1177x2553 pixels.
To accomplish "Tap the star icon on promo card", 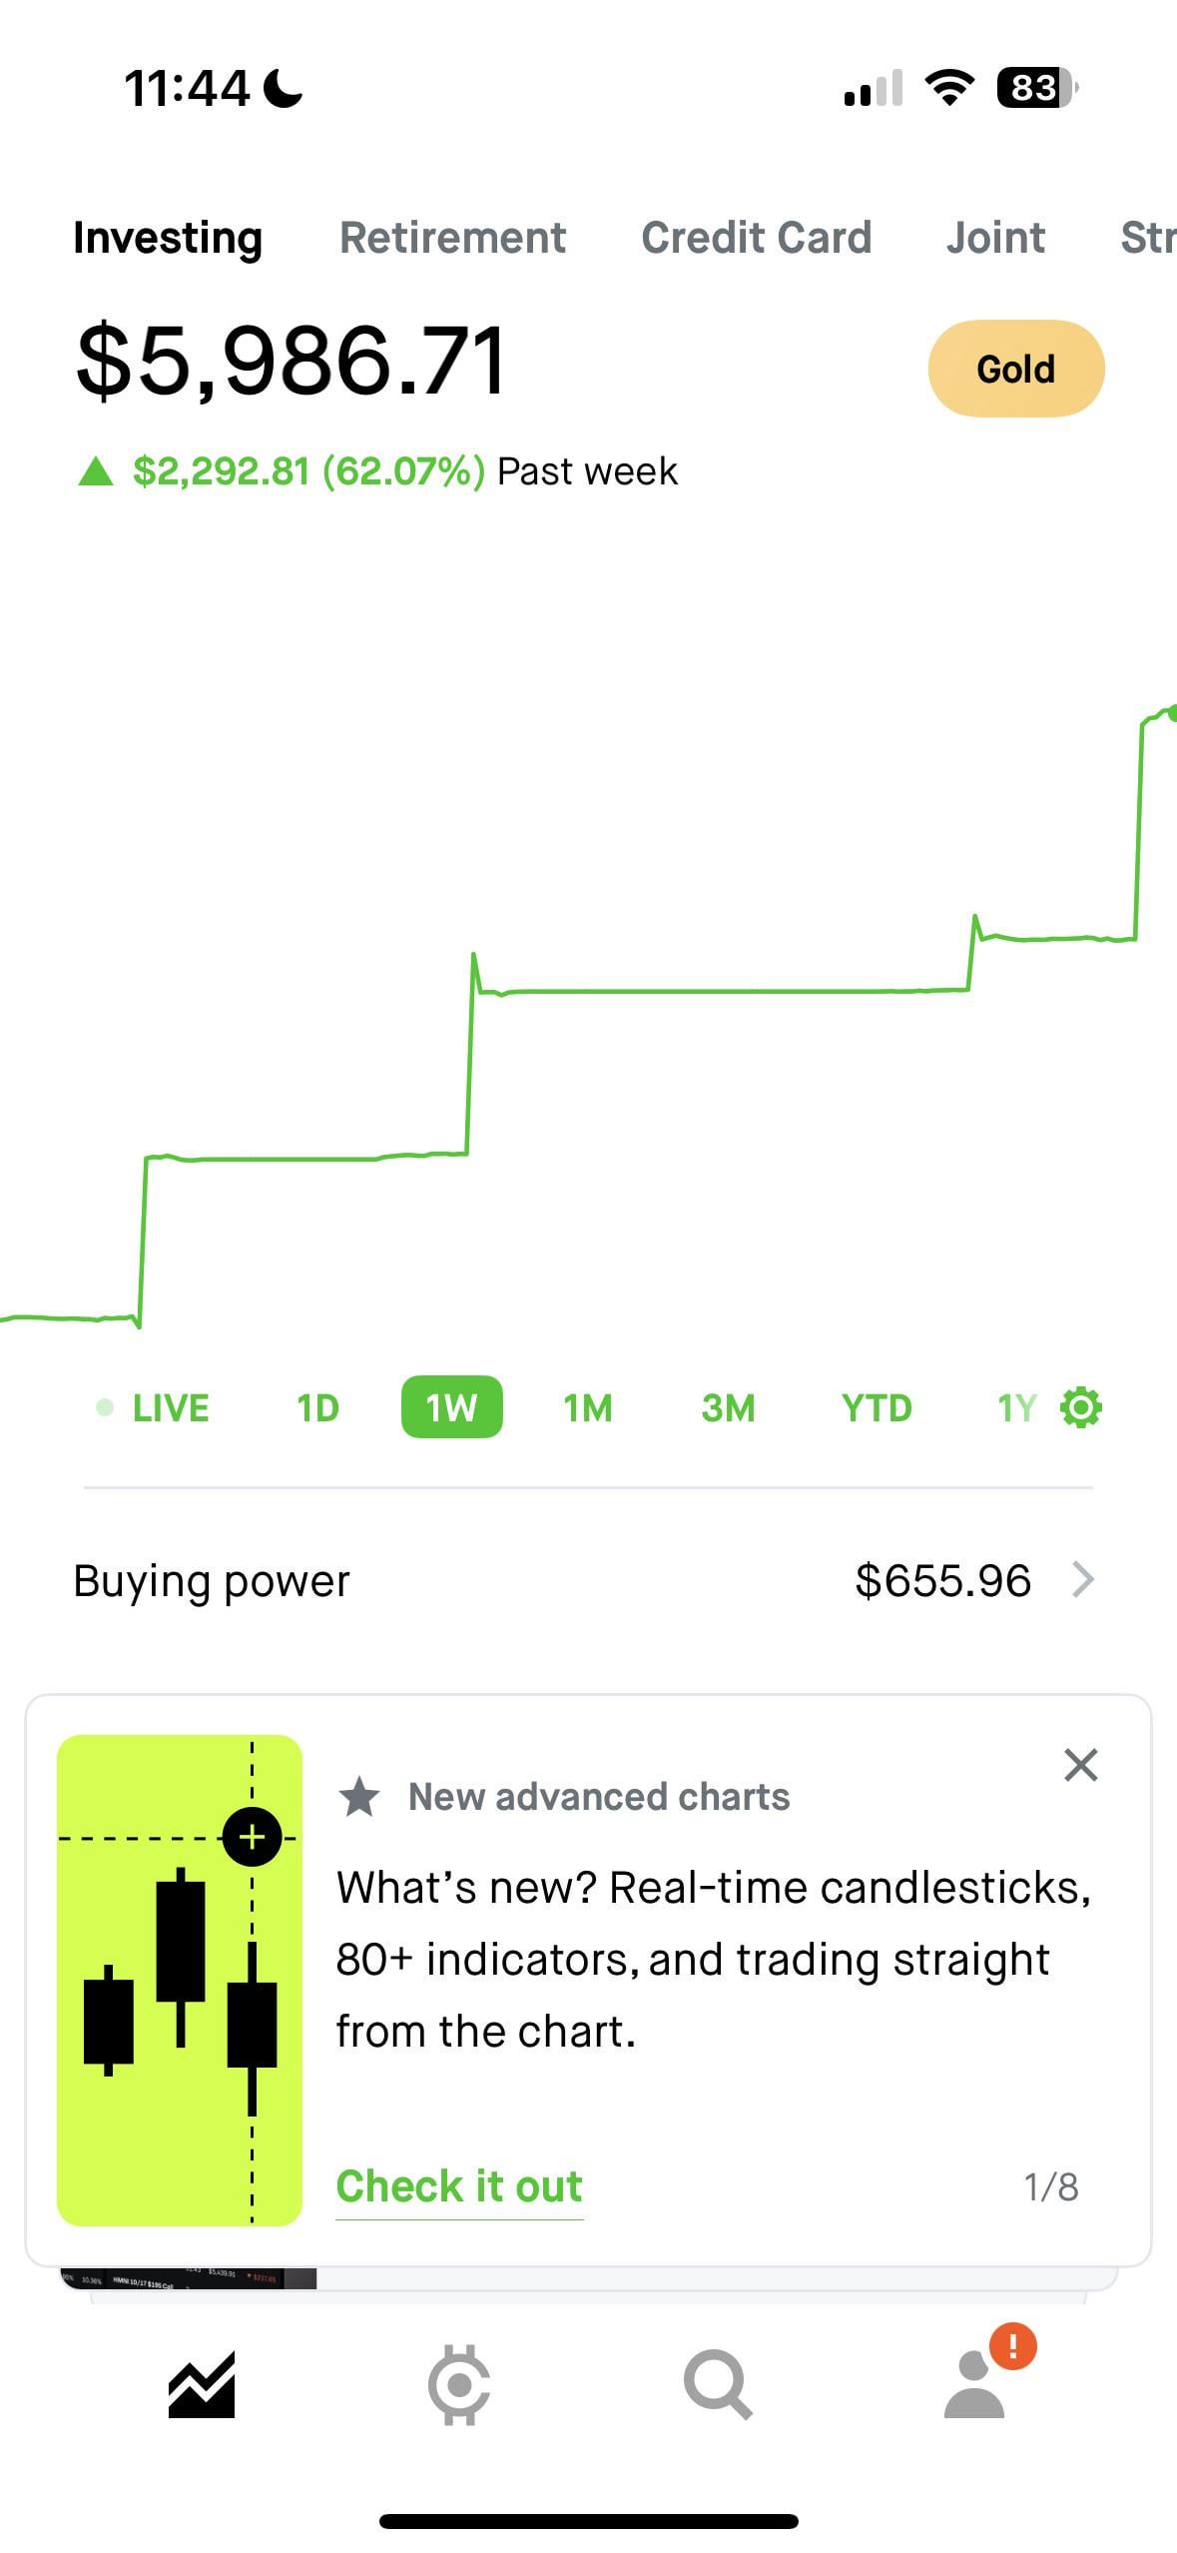I will 359,1797.
